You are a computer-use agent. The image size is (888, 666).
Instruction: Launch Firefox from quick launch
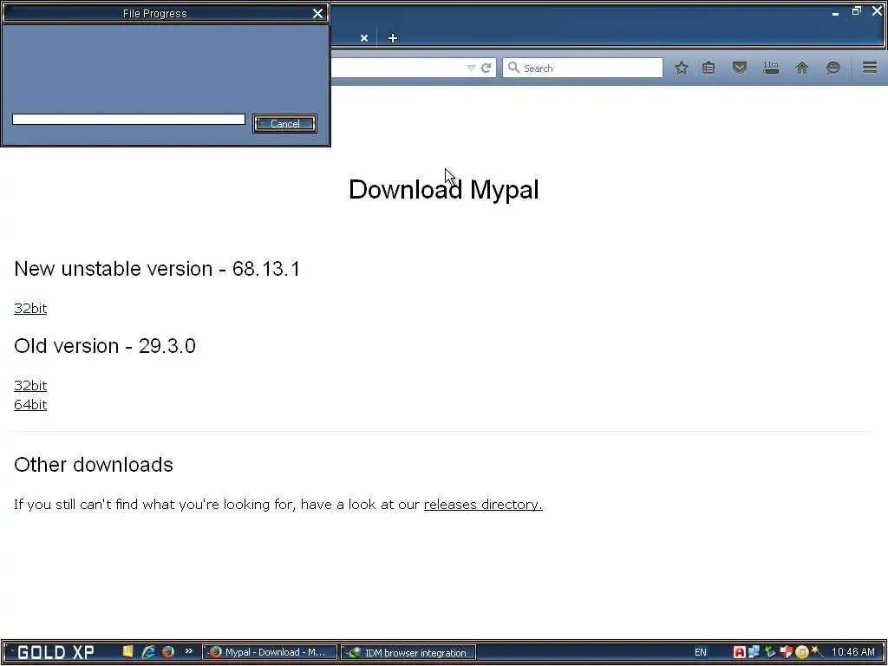pyautogui.click(x=168, y=652)
